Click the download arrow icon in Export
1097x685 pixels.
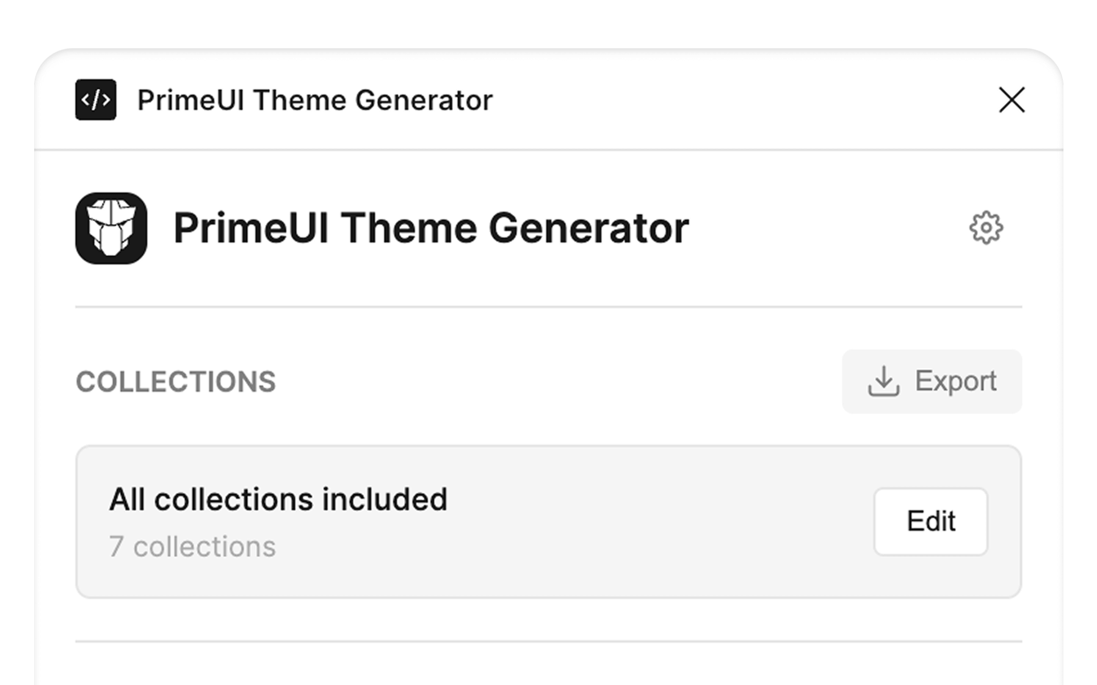(883, 382)
